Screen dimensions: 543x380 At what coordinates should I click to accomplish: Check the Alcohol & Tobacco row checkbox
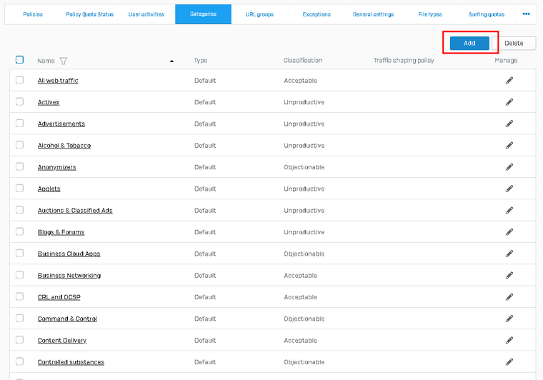20,146
